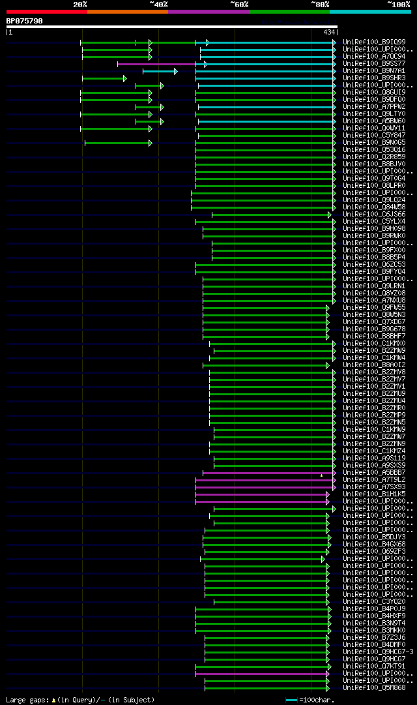Open hit UniRef100_B9N7A1
Screen dimensions: 417x705
pos(374,71)
